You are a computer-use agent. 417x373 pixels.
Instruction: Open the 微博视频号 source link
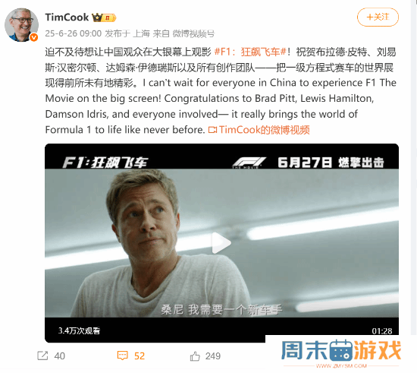click(193, 33)
